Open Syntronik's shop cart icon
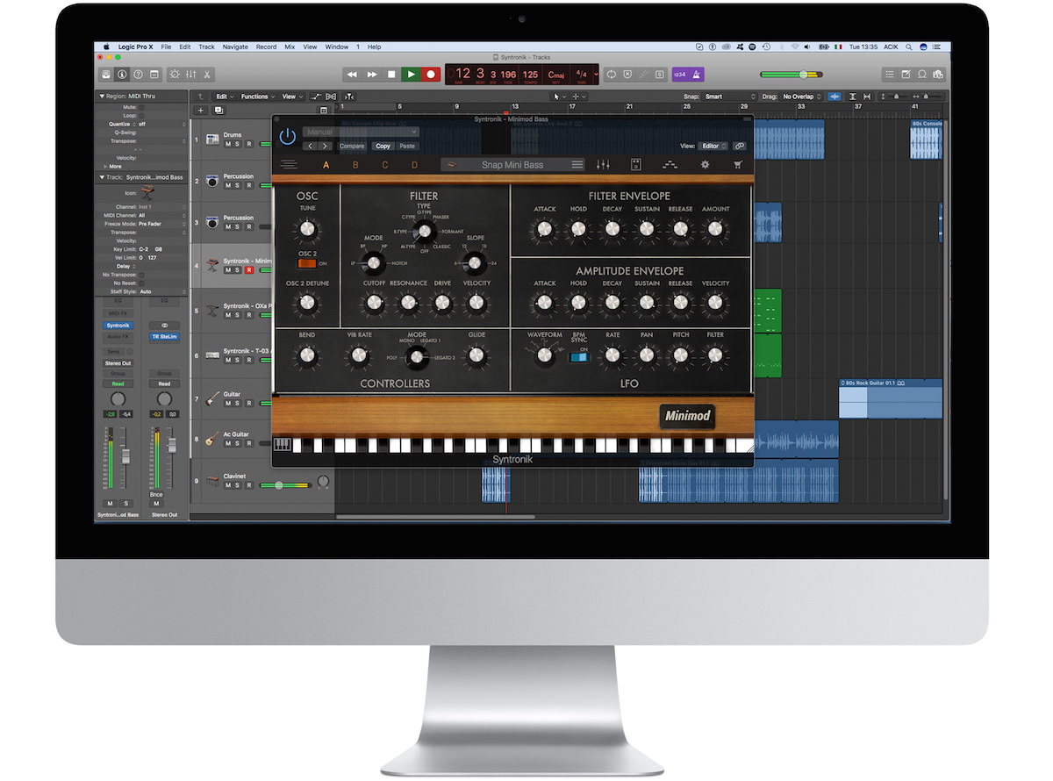1053x781 pixels. tap(737, 164)
